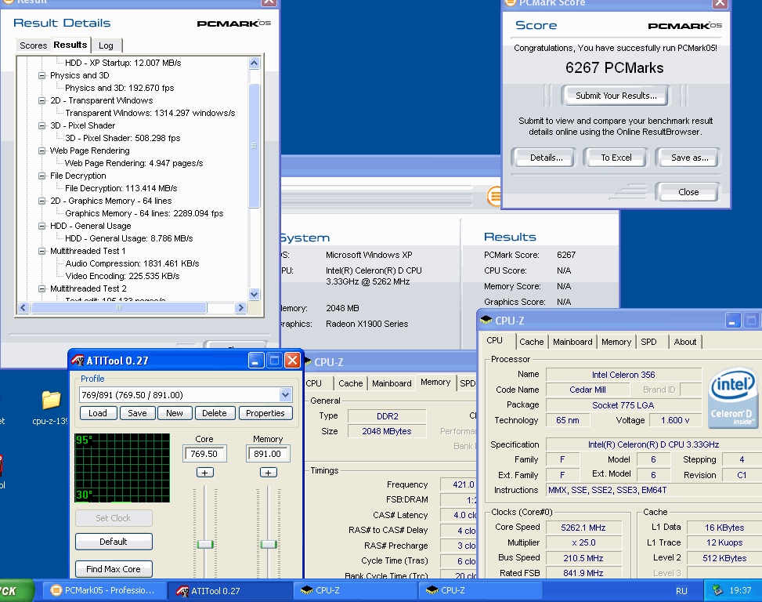The height and width of the screenshot is (602, 762).
Task: Open the Mainboard tab in left CPU-Z window
Action: (392, 383)
